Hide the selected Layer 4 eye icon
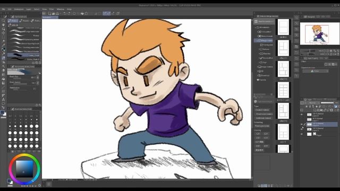Image resolution: width=340 pixels, height=191 pixels. click(x=302, y=124)
